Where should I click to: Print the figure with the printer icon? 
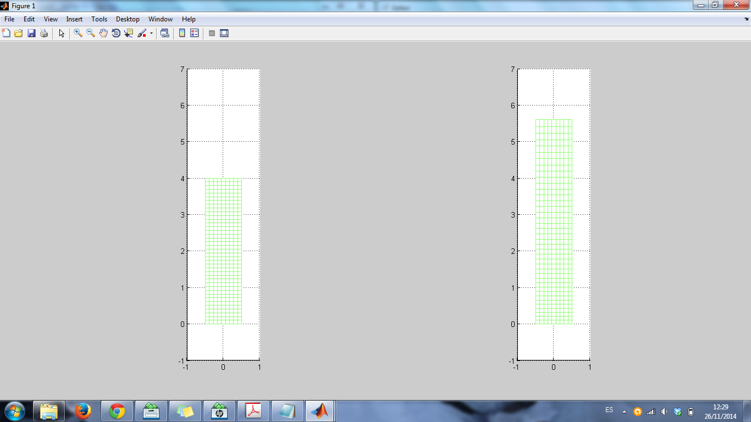pyautogui.click(x=44, y=34)
